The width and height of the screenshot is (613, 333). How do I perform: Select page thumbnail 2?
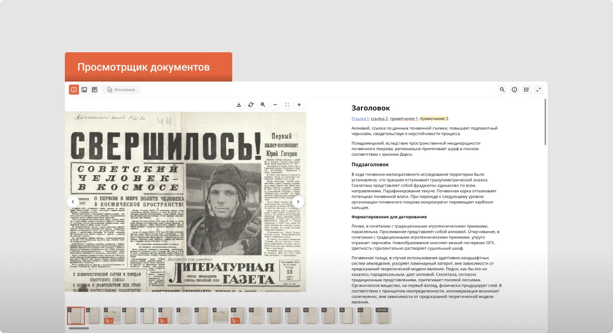pos(94,315)
